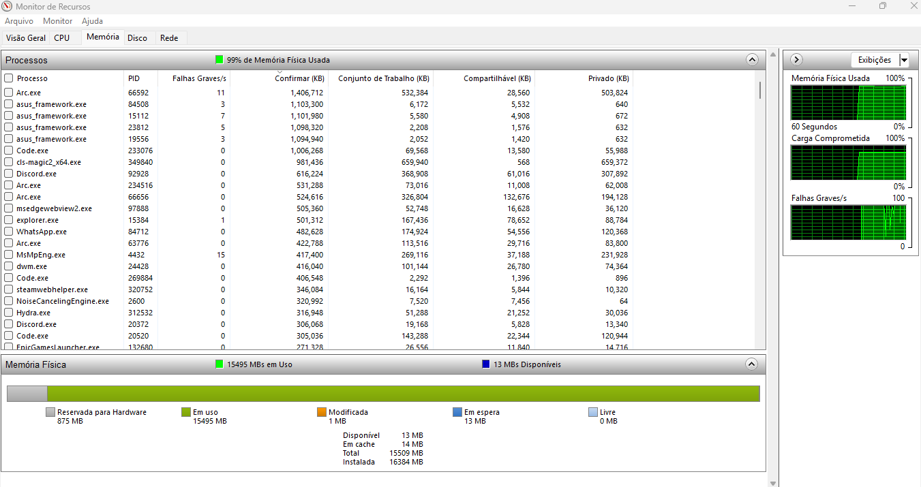The width and height of the screenshot is (921, 487).
Task: Click the orange Modificada legend swatch
Action: pos(322,412)
